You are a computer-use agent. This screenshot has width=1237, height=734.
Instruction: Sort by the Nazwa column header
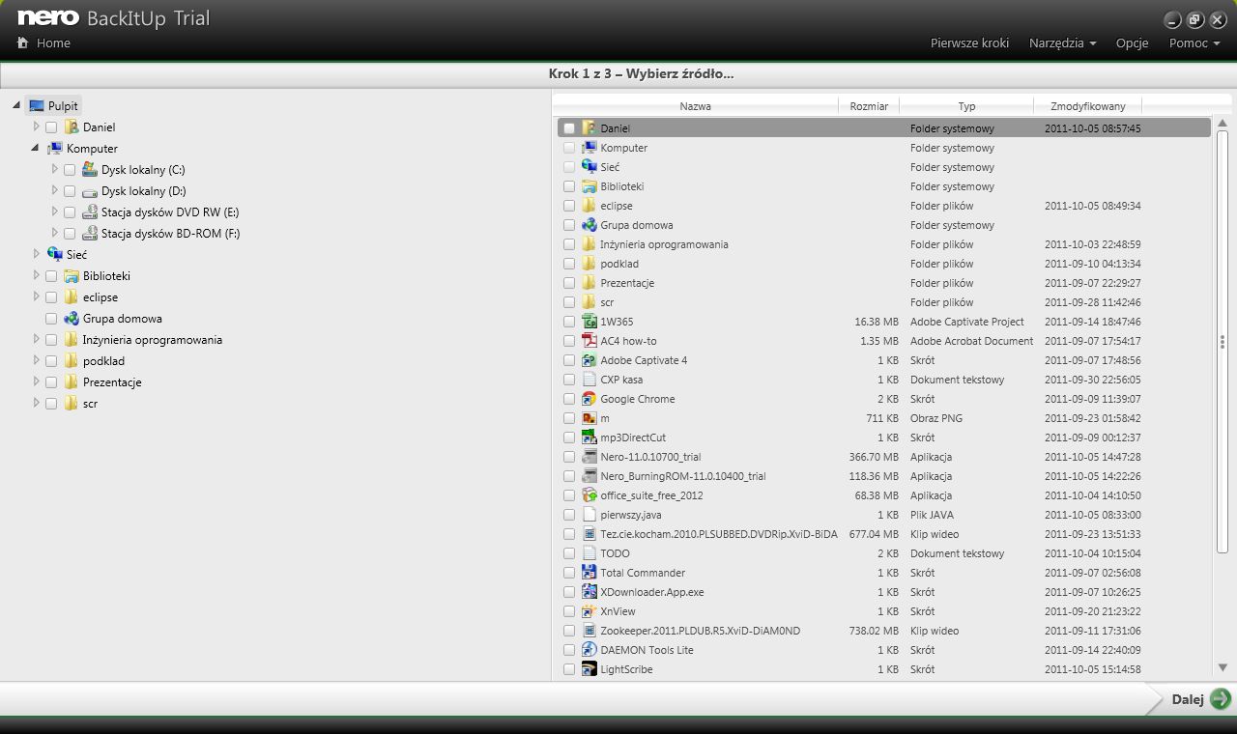click(x=695, y=106)
